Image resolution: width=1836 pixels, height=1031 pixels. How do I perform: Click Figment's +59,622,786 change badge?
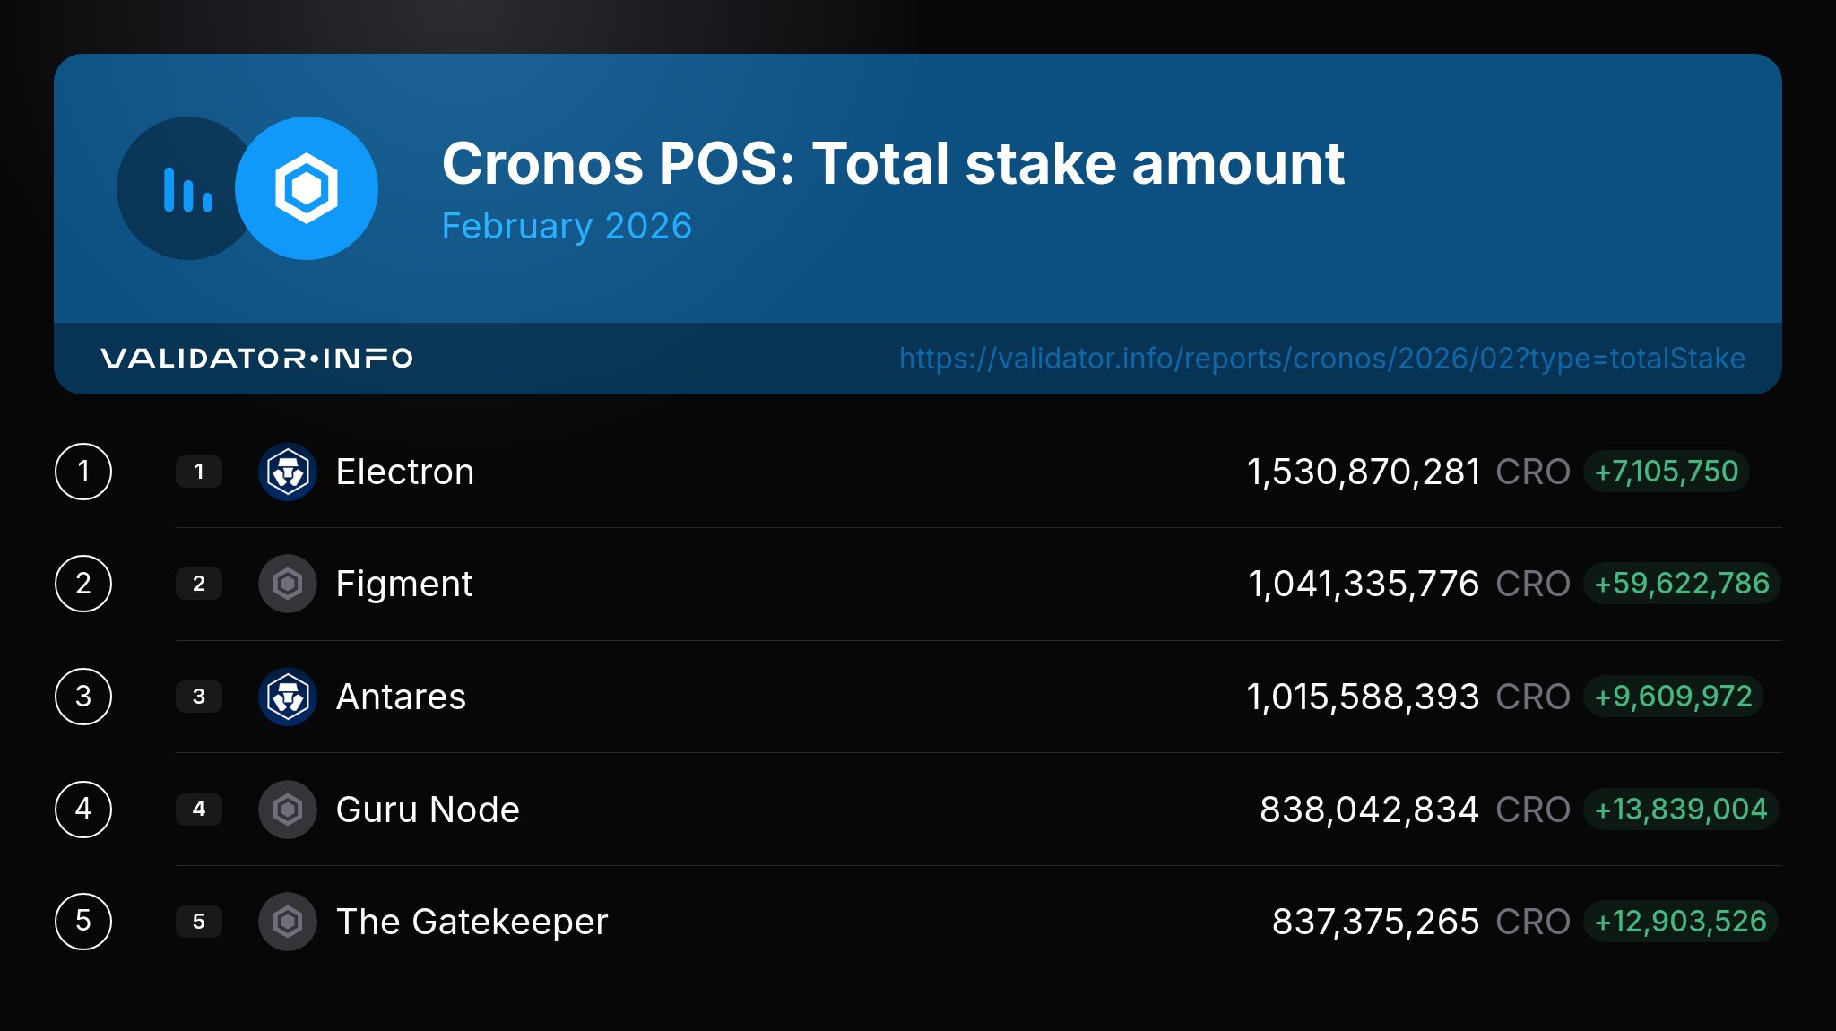click(1681, 584)
